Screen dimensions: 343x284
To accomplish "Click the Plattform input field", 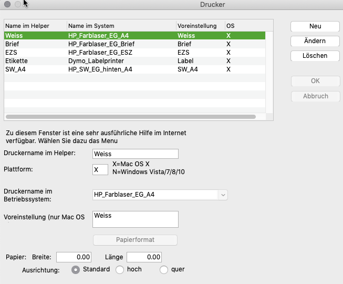I will point(100,170).
